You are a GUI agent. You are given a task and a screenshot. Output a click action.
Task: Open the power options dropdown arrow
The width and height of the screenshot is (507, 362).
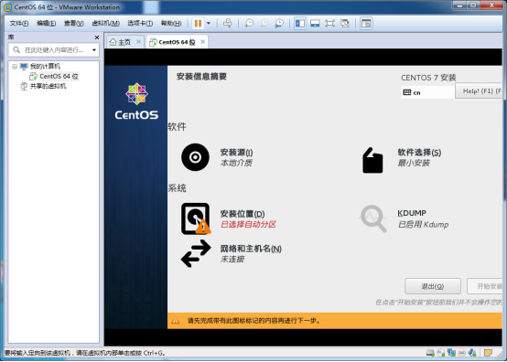(x=209, y=23)
